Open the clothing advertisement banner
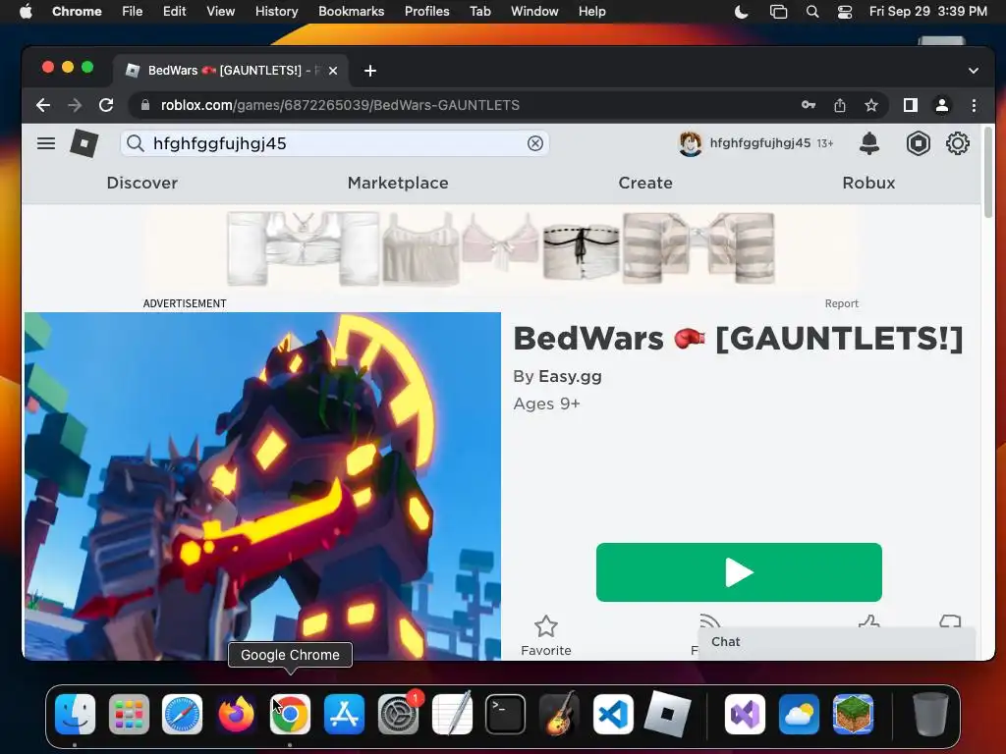The image size is (1006, 754). coord(500,248)
